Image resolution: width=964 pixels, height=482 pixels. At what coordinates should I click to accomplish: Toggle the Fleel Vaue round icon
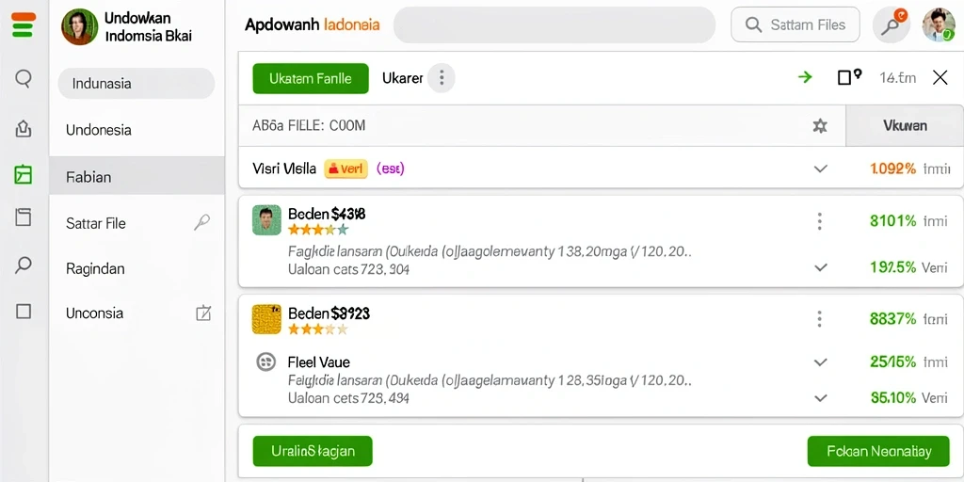click(x=265, y=361)
